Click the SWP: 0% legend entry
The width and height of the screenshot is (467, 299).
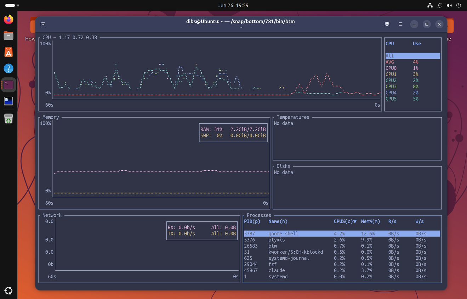[x=233, y=136]
